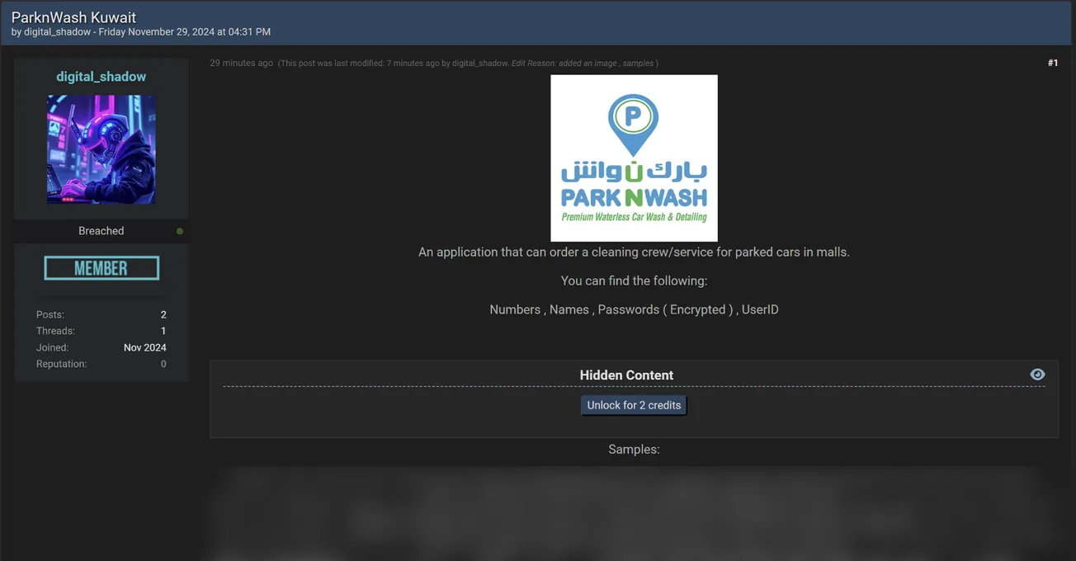Viewport: 1076px width, 561px height.
Task: Open digital_shadow's avatar image
Action: [100, 151]
